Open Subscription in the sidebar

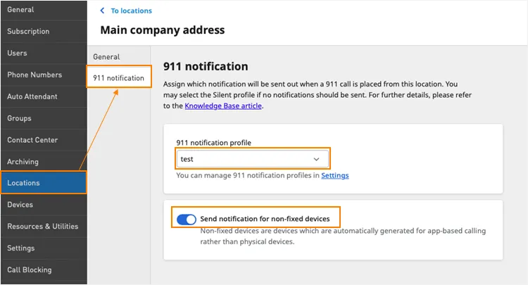tap(44, 31)
